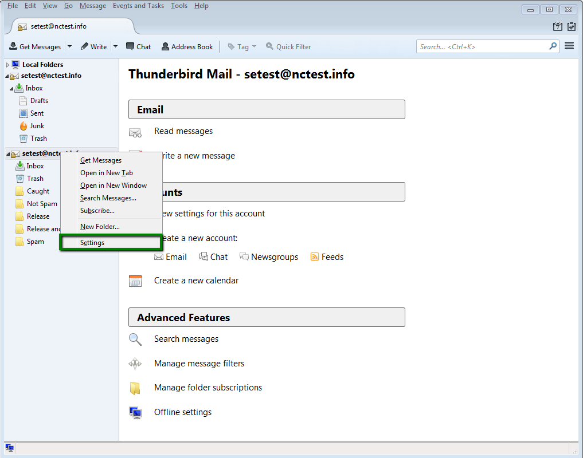The image size is (583, 458).
Task: Open the Go menu
Action: [68, 6]
